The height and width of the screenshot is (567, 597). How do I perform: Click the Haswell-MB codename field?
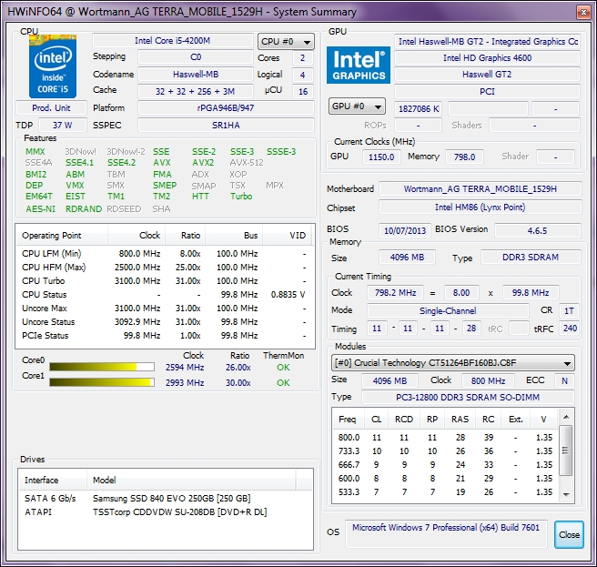tap(196, 75)
